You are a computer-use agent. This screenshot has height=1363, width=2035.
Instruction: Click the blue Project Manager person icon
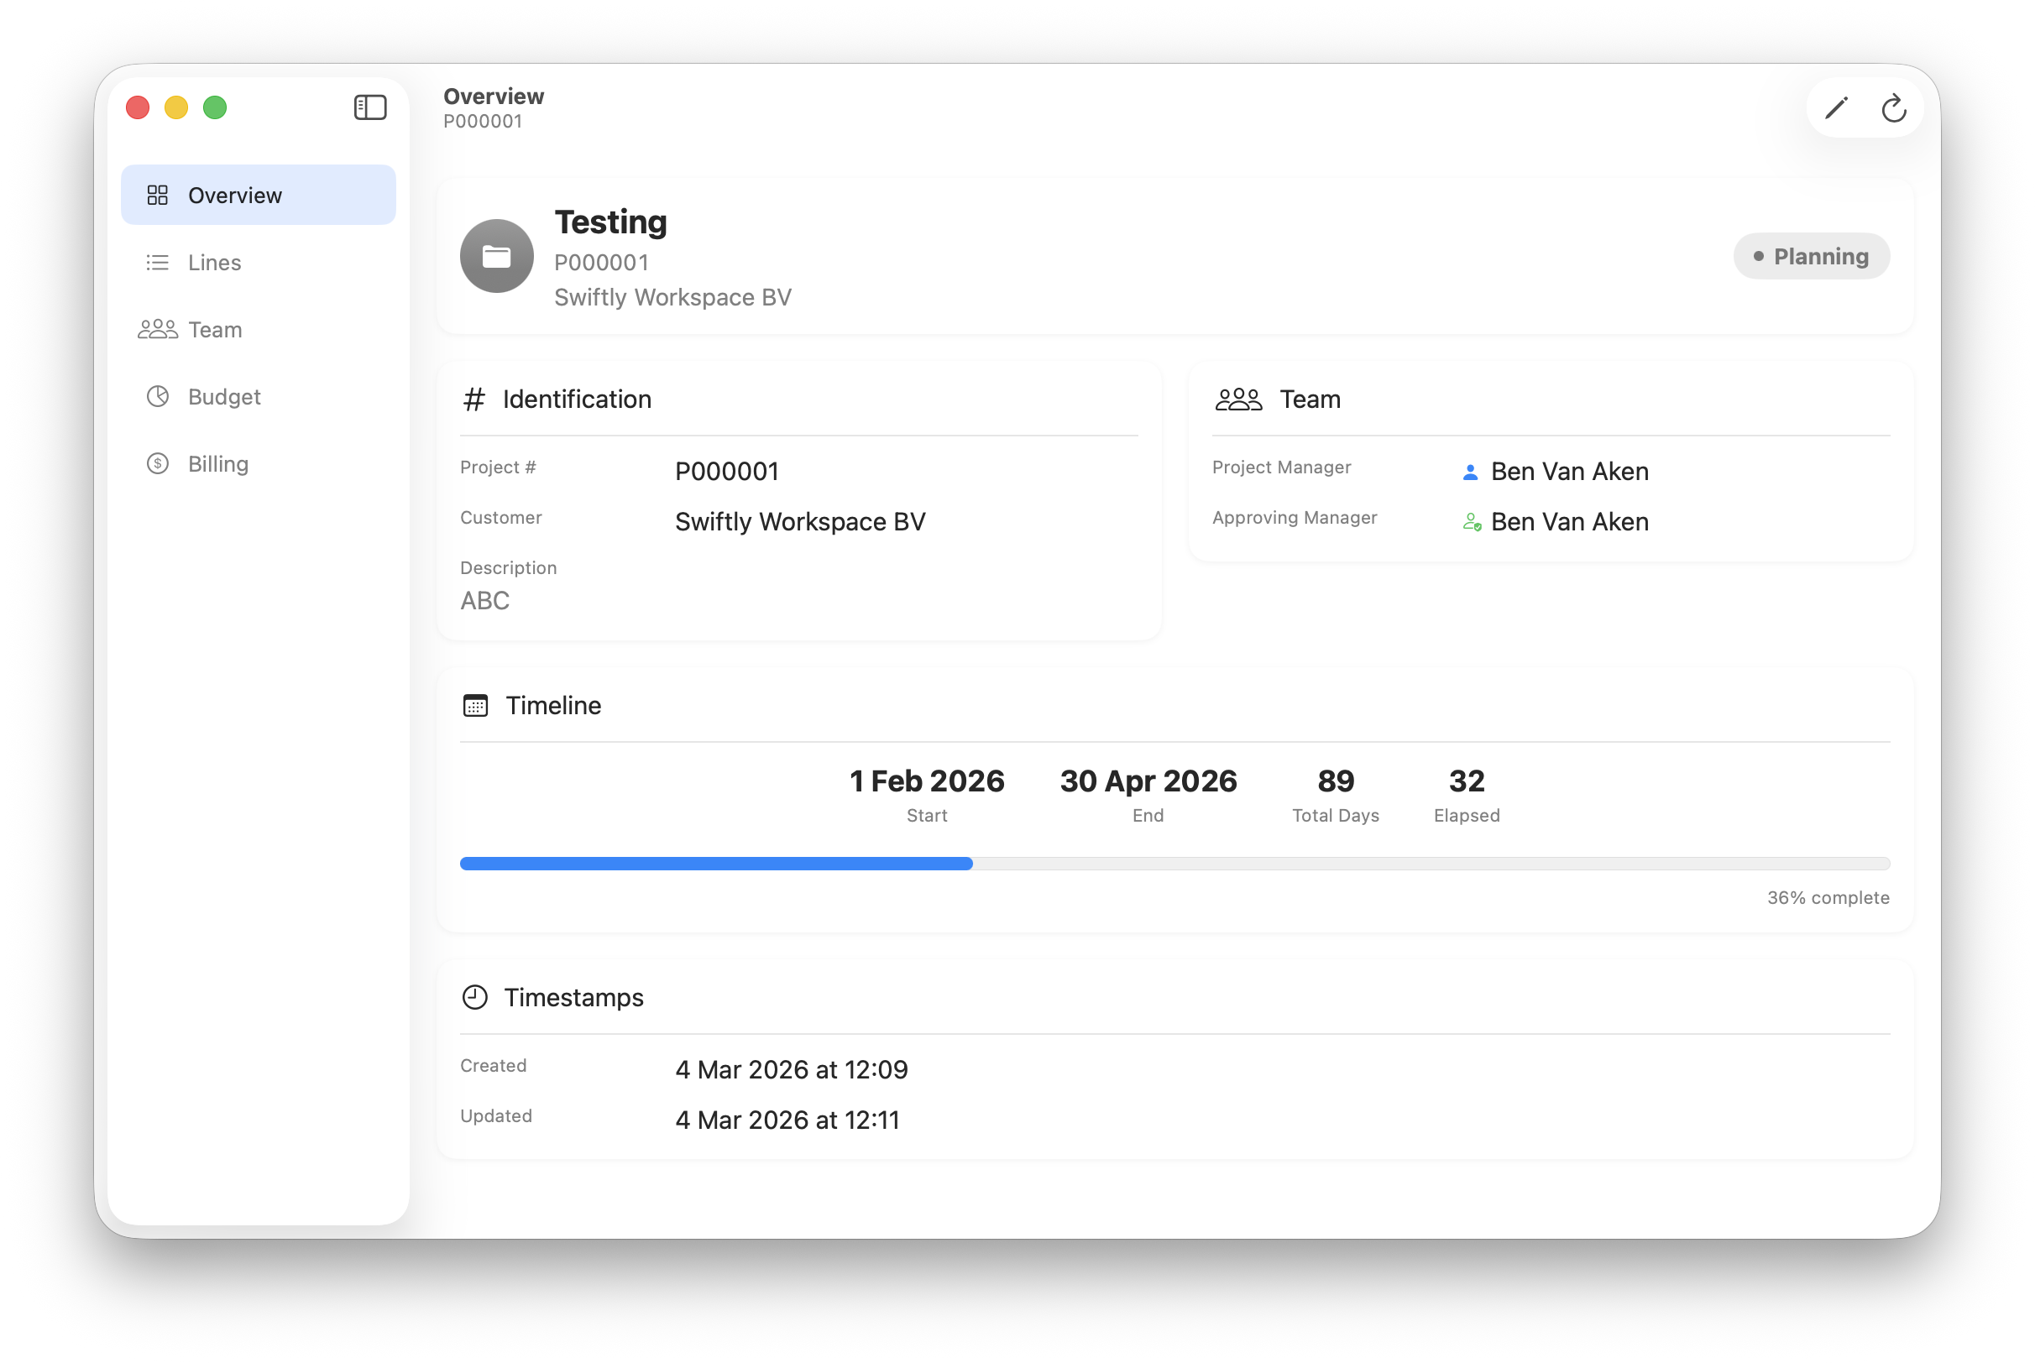[1470, 472]
